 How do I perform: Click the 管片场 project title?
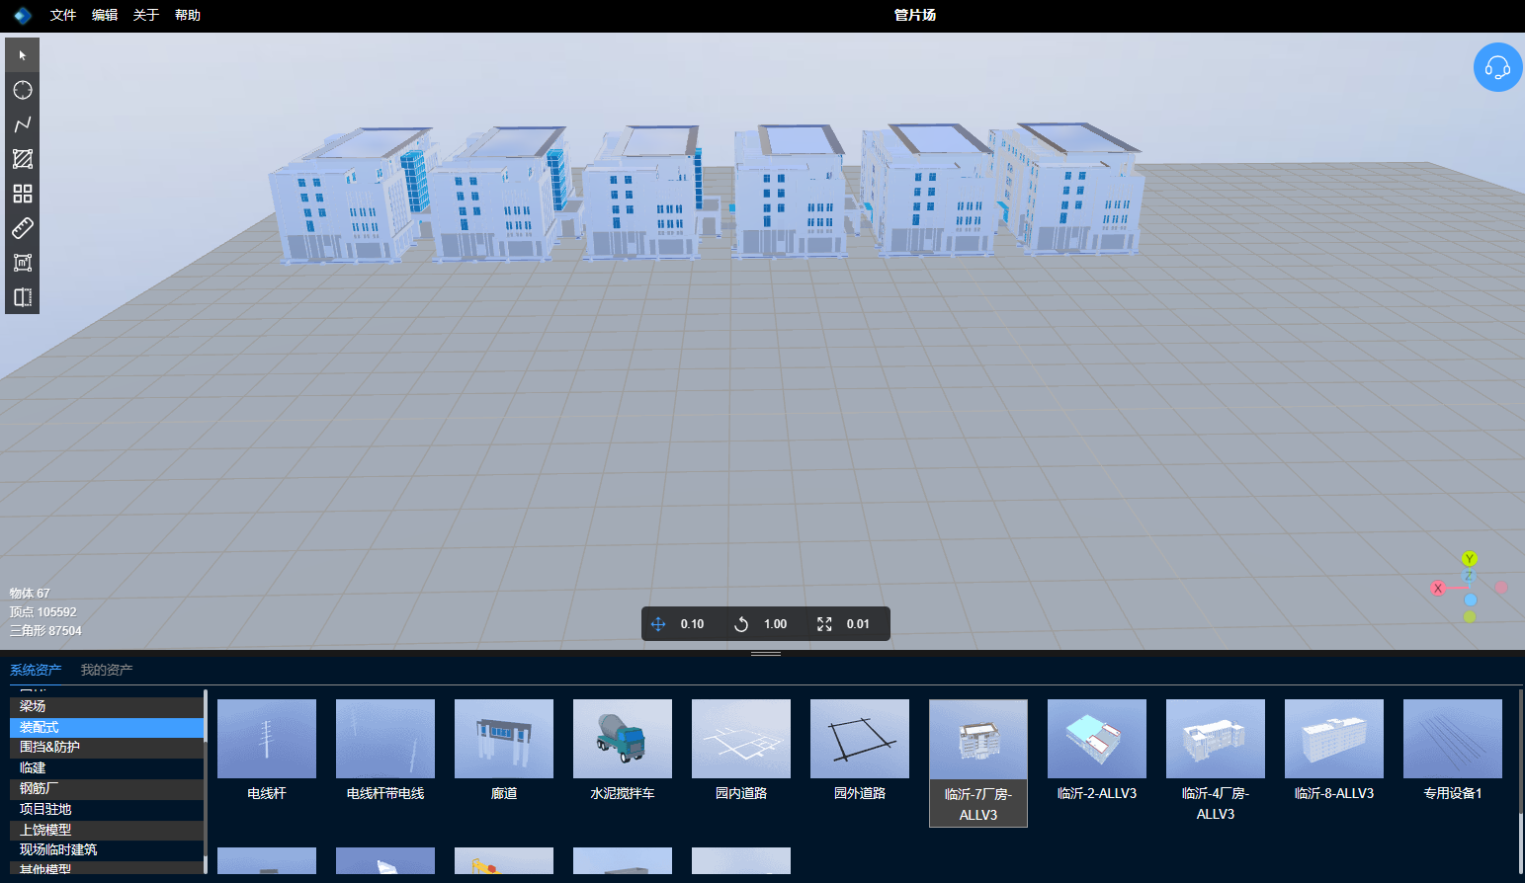coord(915,15)
